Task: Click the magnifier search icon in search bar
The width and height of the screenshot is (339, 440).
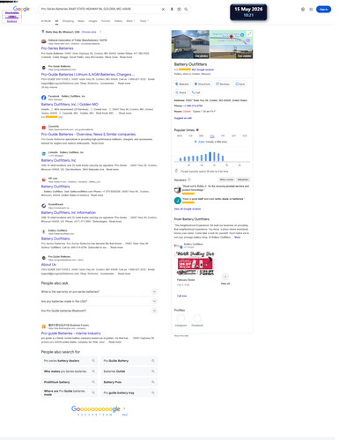Action: pos(186,9)
